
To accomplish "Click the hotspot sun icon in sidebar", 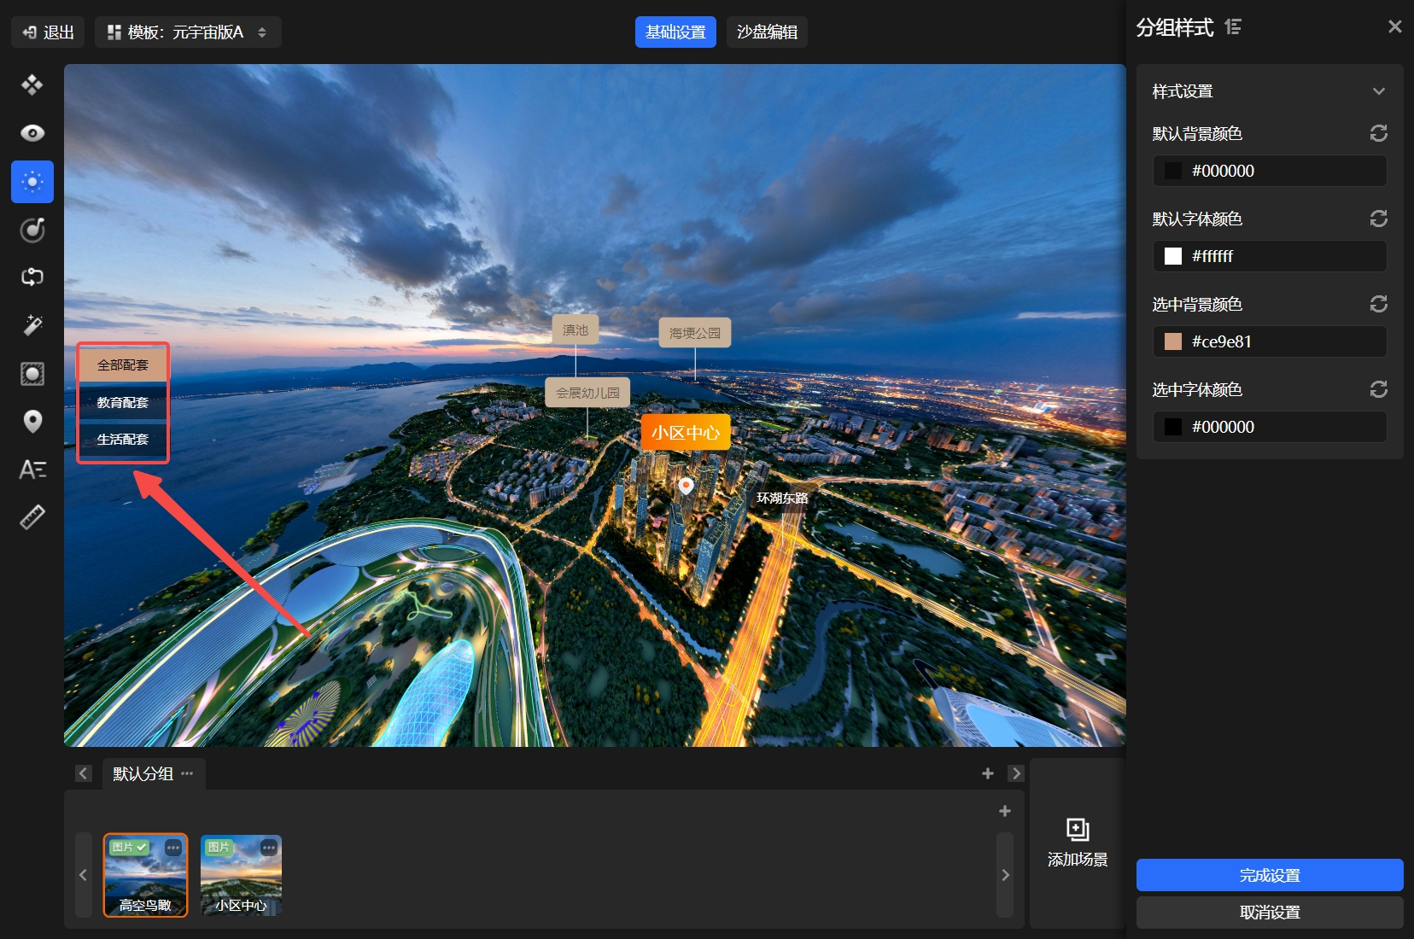I will 32,182.
